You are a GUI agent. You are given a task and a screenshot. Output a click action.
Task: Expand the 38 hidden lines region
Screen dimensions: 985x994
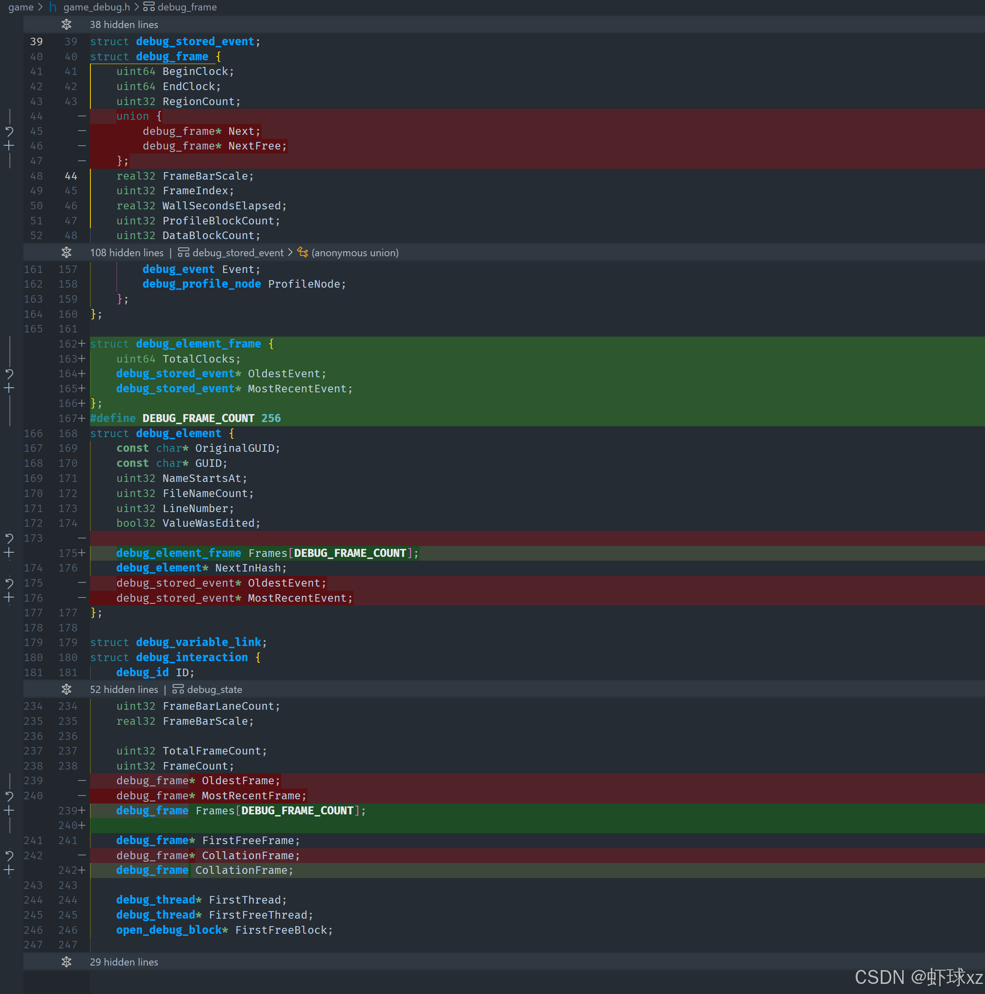tap(66, 25)
